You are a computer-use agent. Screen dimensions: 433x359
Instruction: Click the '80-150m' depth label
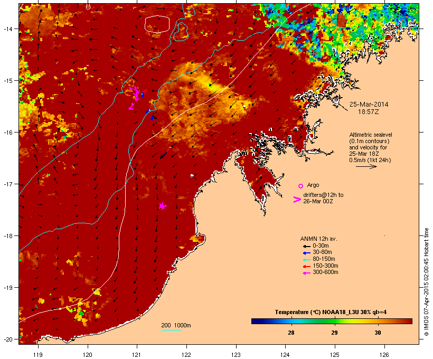pos(324,259)
